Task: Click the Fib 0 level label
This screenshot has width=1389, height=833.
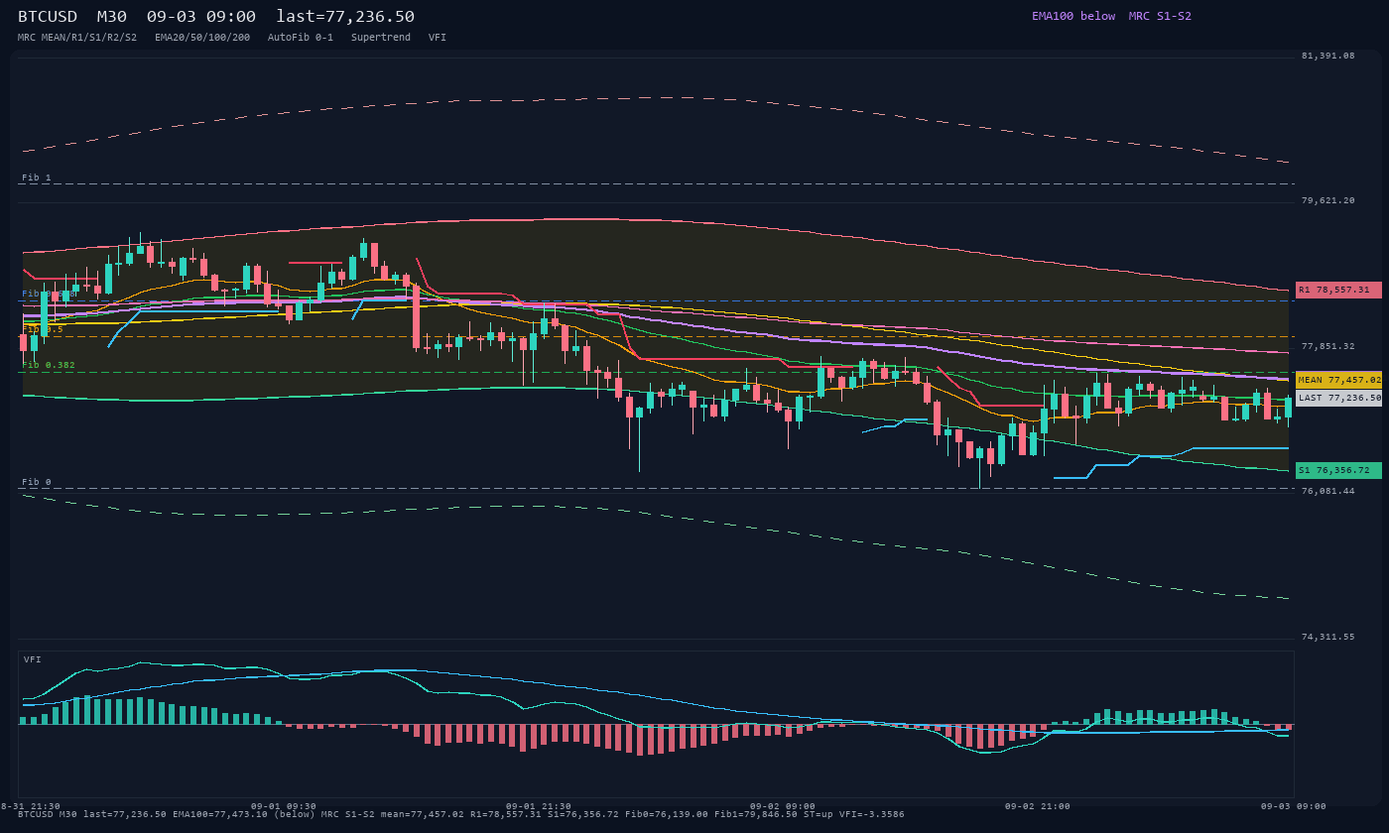Action: [37, 482]
